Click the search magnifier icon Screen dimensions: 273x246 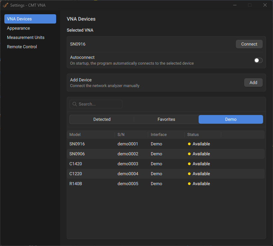(75, 104)
